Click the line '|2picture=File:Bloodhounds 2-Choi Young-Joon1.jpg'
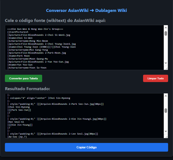The height and width of the screenshot is (160, 173). click(42, 44)
